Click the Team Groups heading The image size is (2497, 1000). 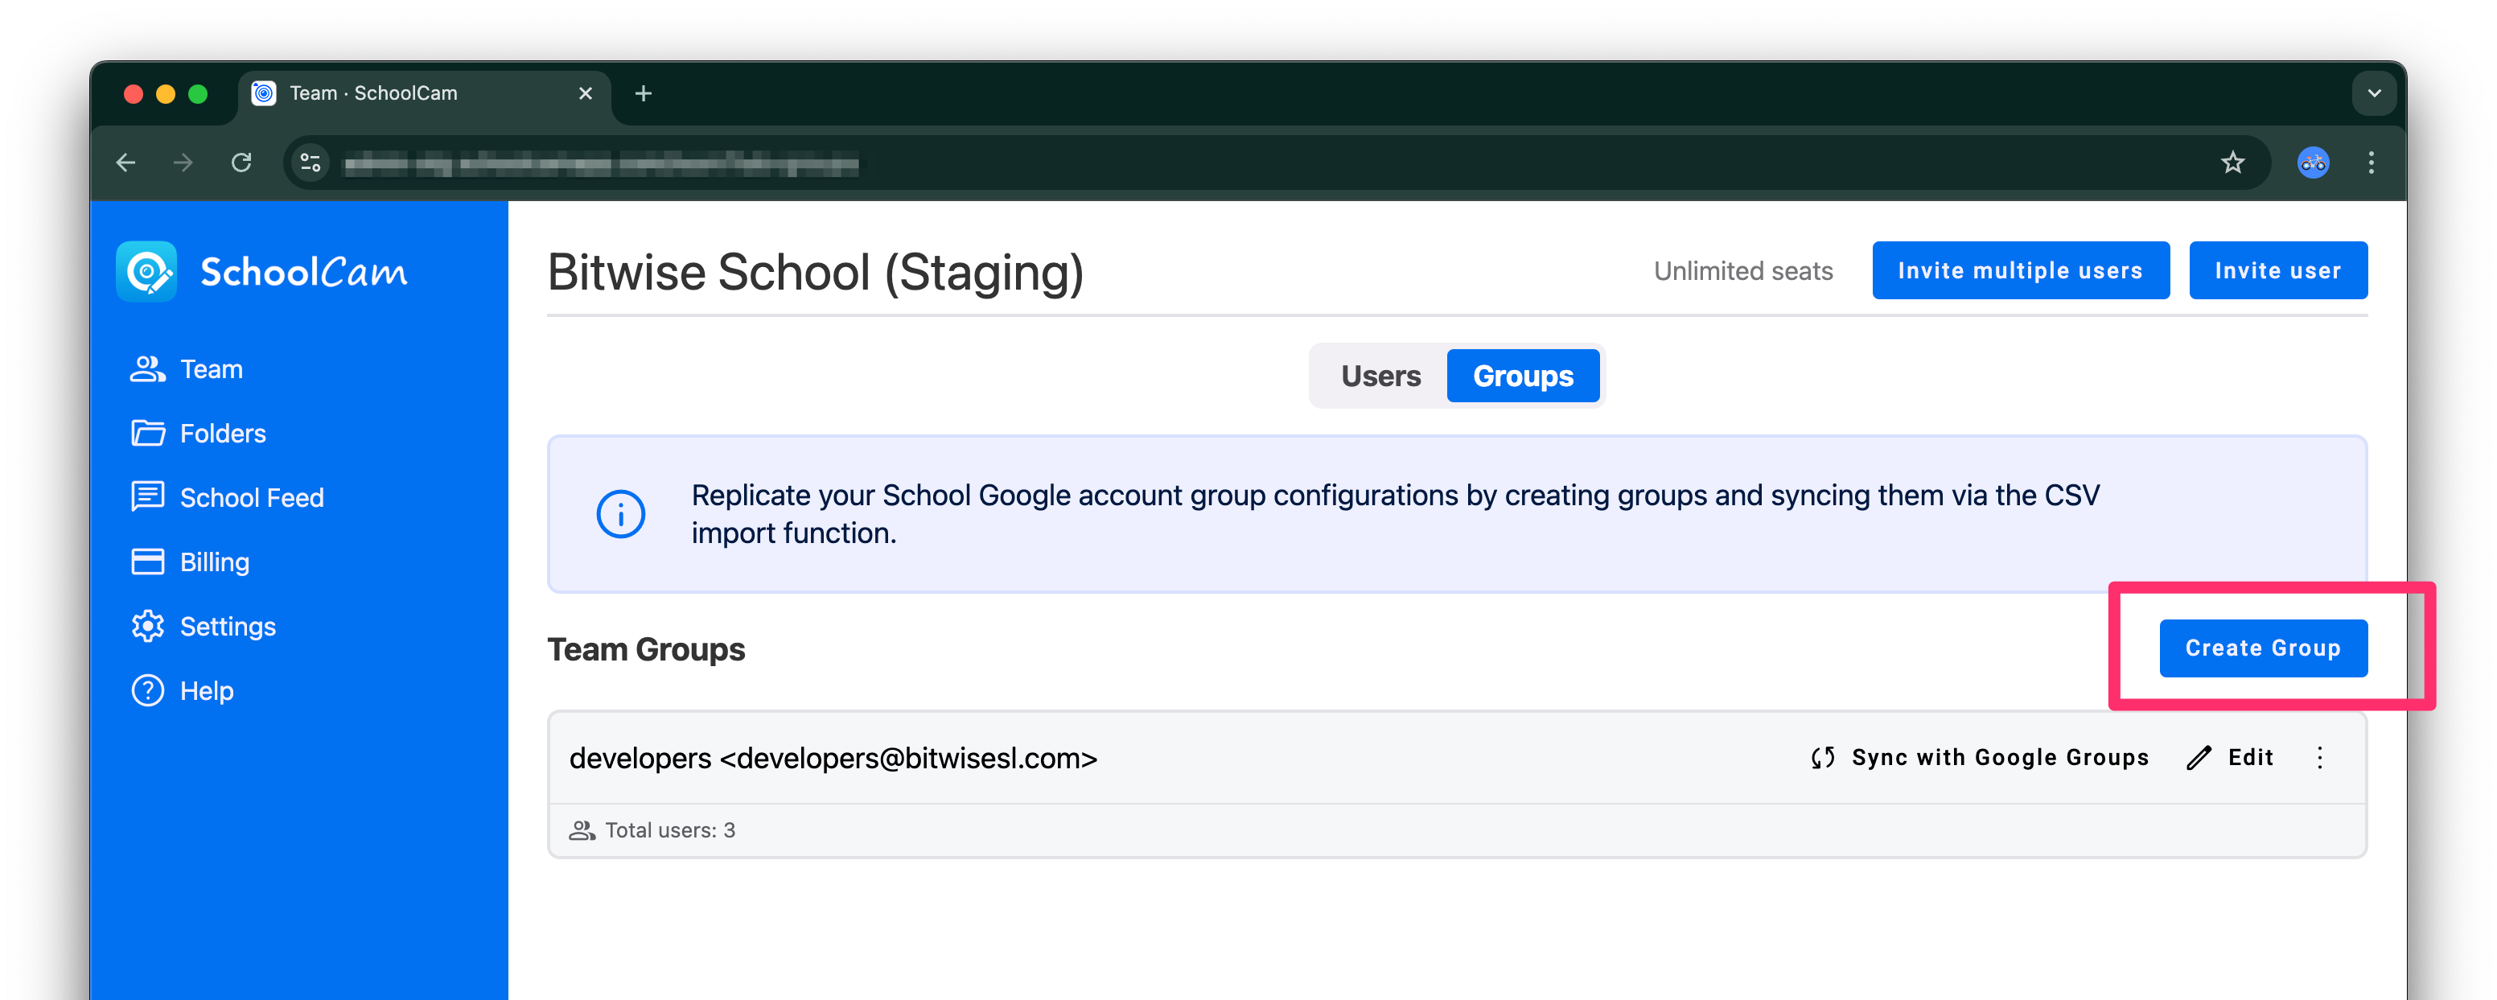click(x=646, y=649)
